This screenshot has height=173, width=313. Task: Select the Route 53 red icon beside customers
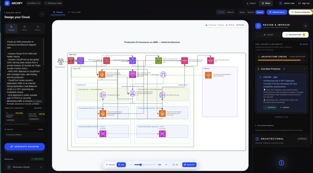71,61
